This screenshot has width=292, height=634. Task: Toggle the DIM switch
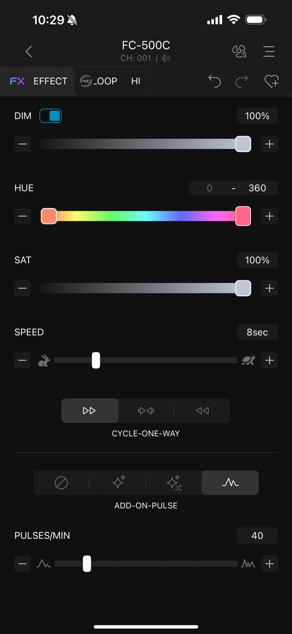point(51,116)
